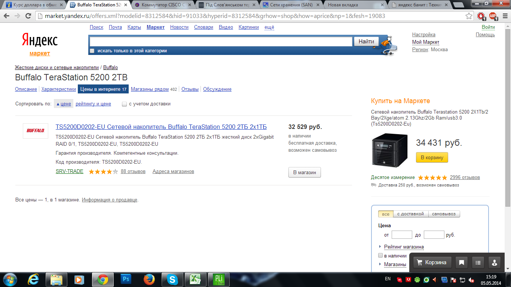Open the green PLi taskbar application

[218, 279]
